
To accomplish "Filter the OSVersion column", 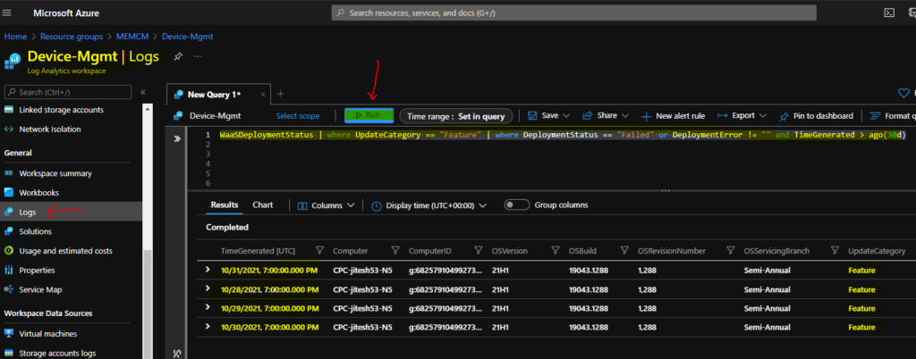I will 556,251.
